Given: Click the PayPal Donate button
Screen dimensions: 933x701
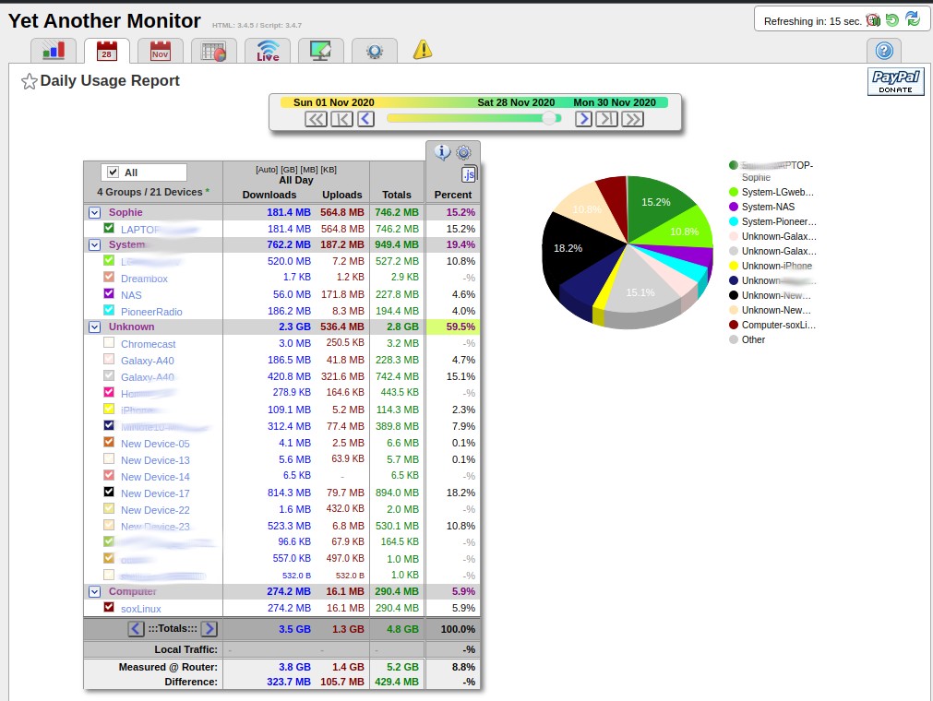Looking at the screenshot, I should (x=895, y=82).
